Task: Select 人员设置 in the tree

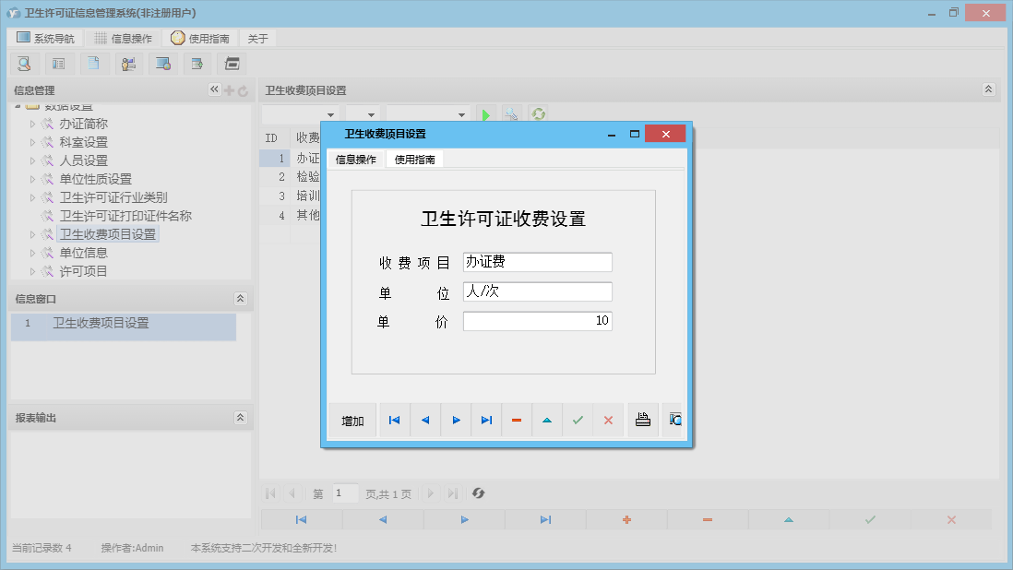Action: pos(83,160)
